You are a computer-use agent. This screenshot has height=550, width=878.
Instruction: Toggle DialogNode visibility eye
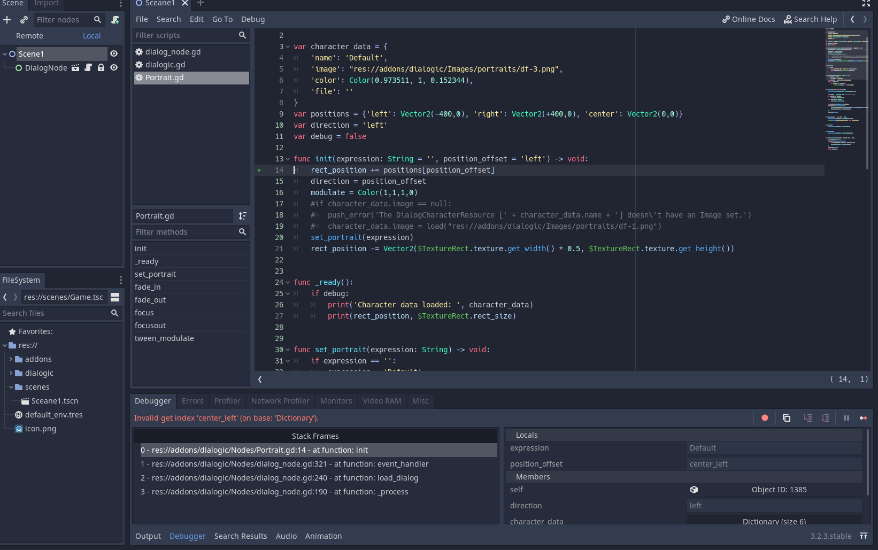pos(113,68)
